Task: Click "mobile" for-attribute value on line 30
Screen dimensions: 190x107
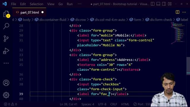Action: [x=107, y=35]
